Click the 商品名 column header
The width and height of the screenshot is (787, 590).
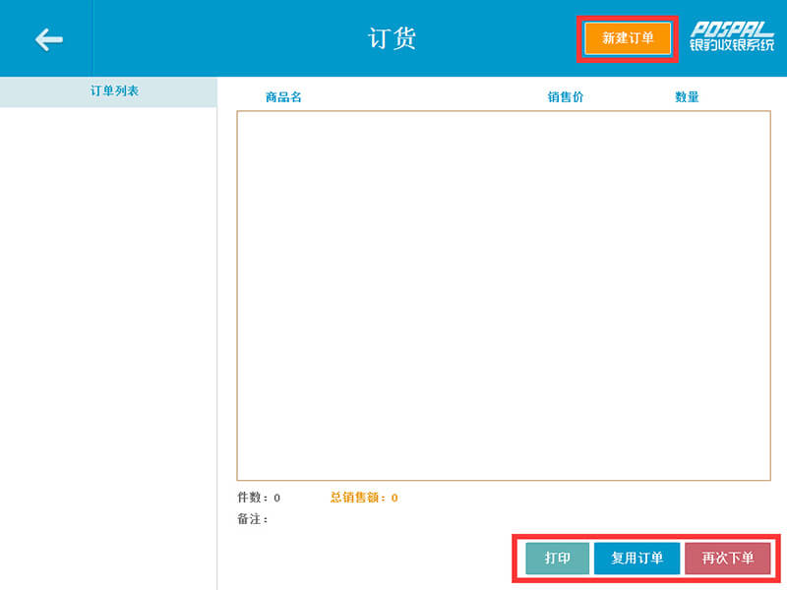pyautogui.click(x=283, y=97)
